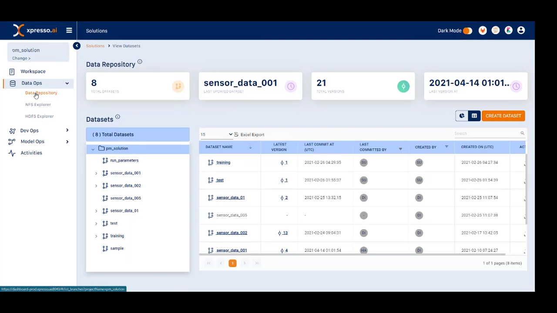Select sample in the tree

117,249
